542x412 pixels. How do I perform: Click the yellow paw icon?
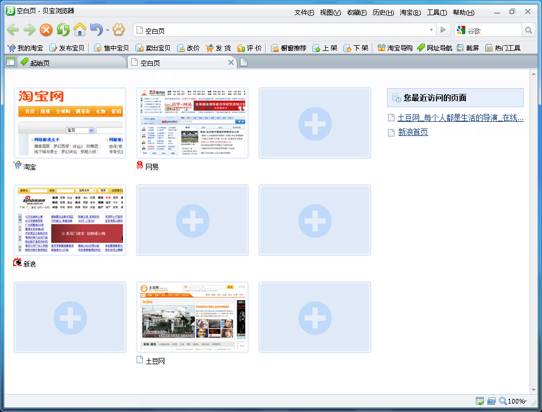119,30
